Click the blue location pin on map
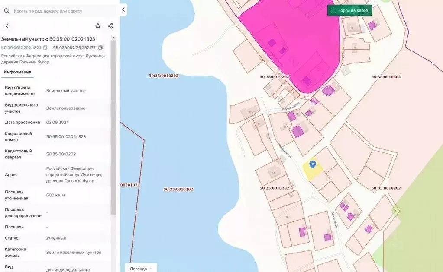This screenshot has width=443, height=272. pos(313,164)
